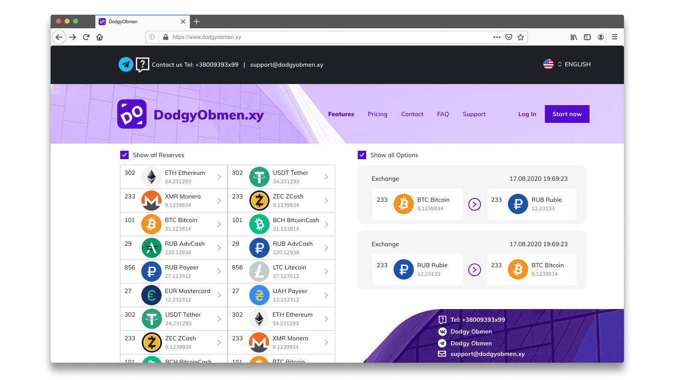Open the Features nav item
675x380 pixels.
341,114
